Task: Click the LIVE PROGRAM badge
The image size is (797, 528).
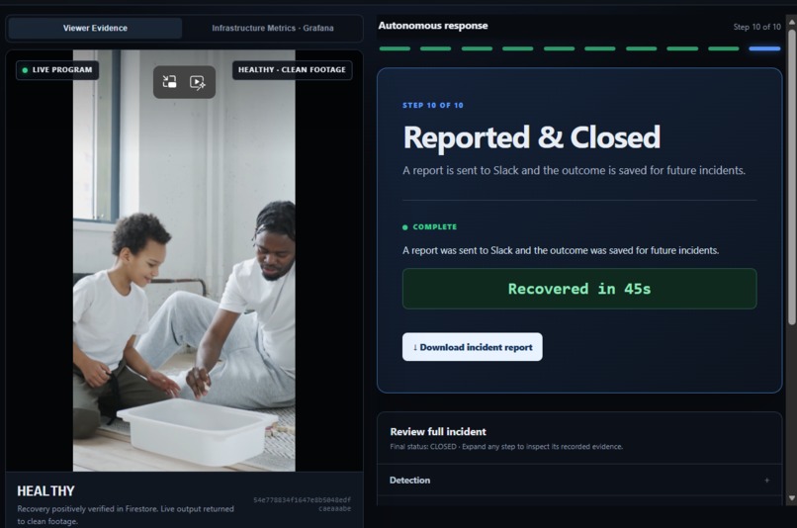Action: click(x=57, y=69)
